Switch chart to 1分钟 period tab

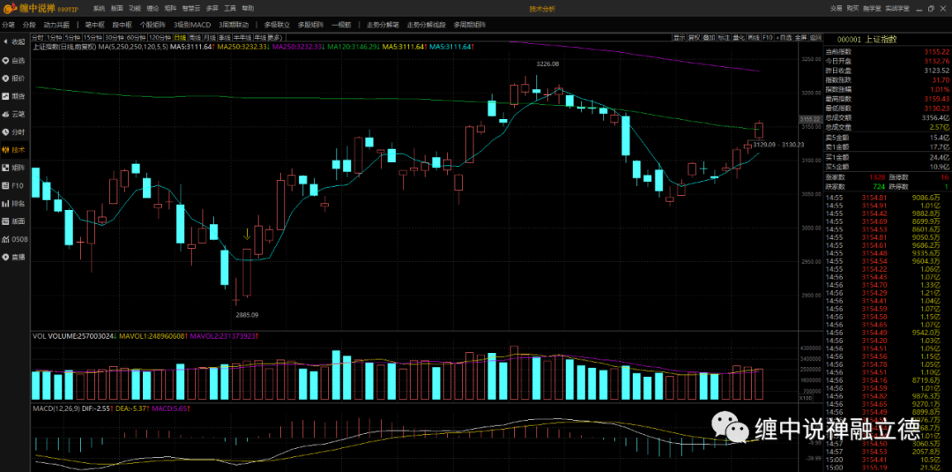[x=54, y=38]
